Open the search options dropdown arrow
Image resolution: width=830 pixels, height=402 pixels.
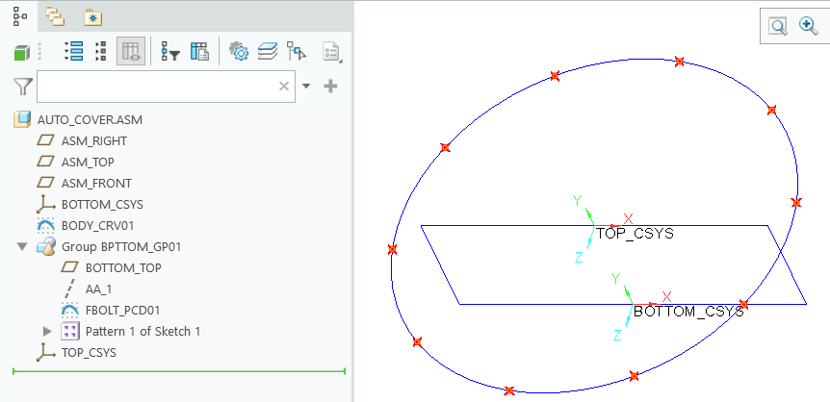pyautogui.click(x=306, y=86)
